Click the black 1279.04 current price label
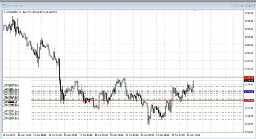The image size is (256, 139). click(x=249, y=81)
